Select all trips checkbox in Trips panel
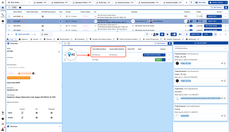 (65, 43)
